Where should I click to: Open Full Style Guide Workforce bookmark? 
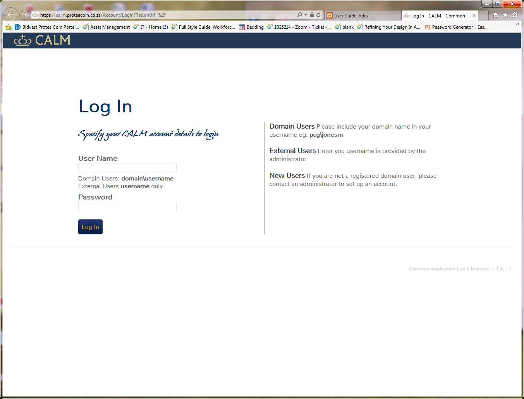pos(203,27)
